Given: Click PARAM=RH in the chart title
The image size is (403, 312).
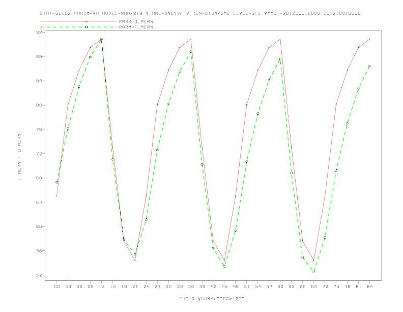Looking at the screenshot, I should [87, 13].
